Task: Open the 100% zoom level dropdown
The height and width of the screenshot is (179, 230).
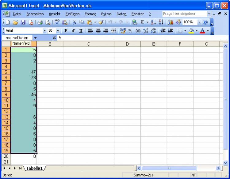Action: 199,22
